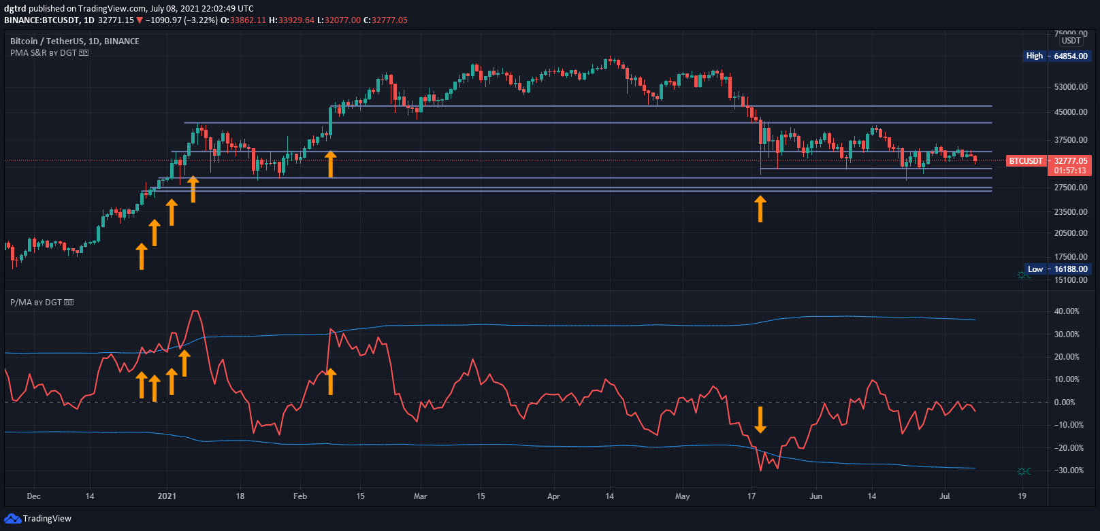Viewport: 1100px width, 531px height.
Task: Click the −30.00% oscillator axis label
Action: coord(1069,470)
